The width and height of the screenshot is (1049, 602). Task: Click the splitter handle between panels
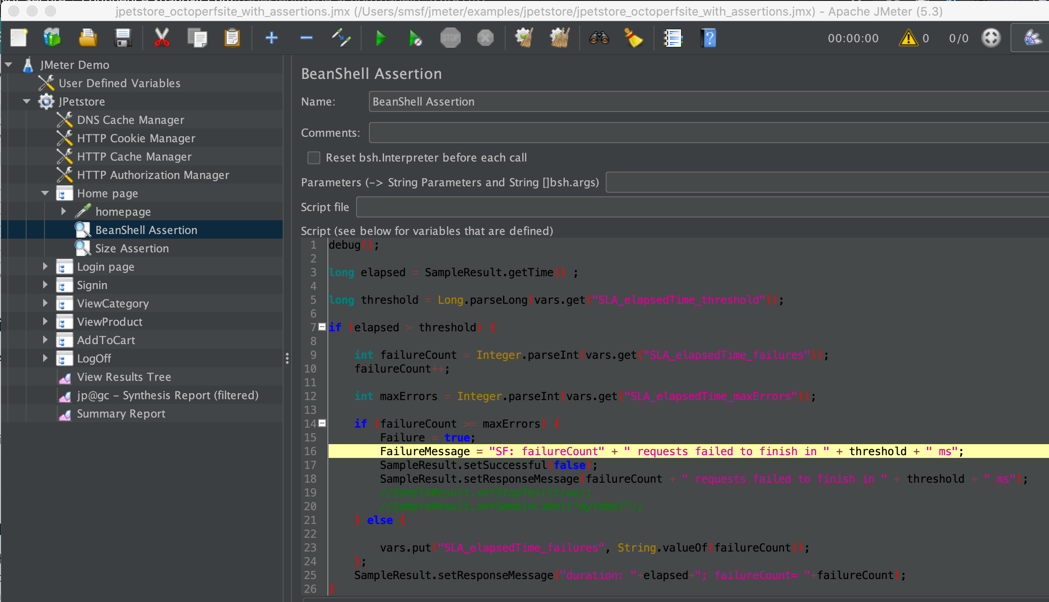tap(287, 358)
